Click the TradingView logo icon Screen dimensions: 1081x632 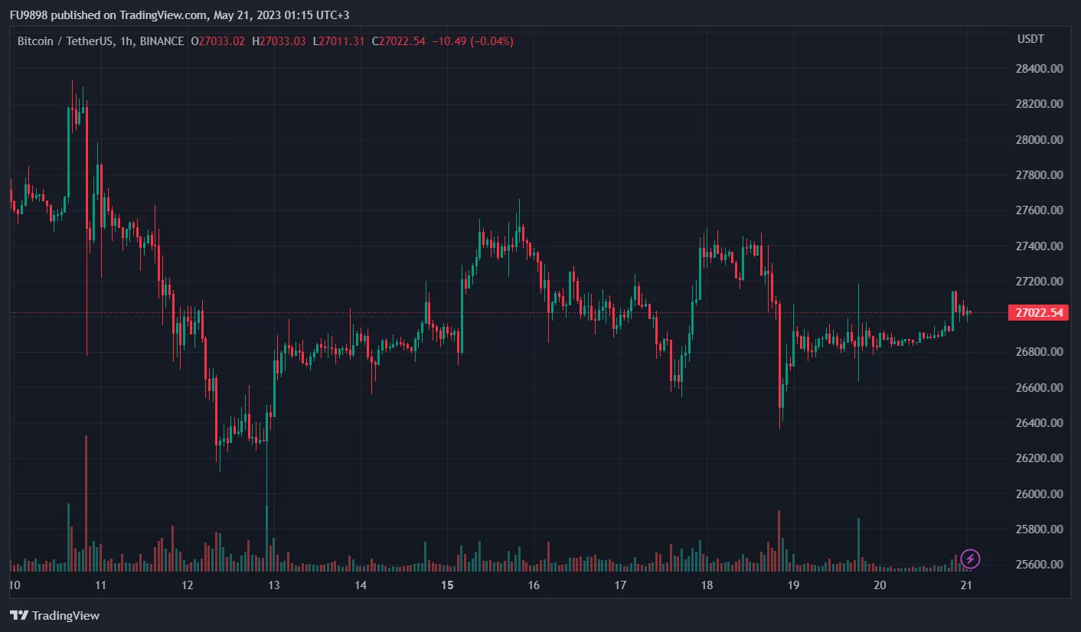(19, 615)
